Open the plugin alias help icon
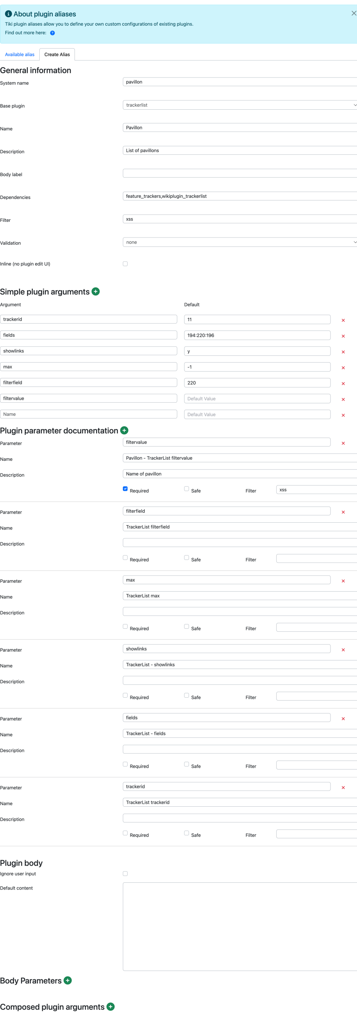 (53, 33)
